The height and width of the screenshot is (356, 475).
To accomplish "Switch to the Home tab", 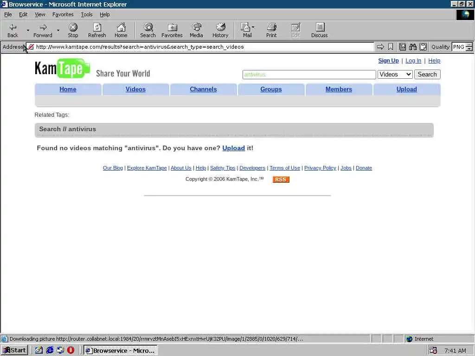I will [x=68, y=89].
